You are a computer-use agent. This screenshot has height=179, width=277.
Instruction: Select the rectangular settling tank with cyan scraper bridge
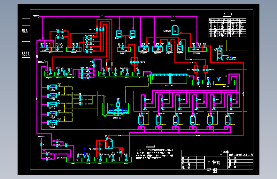(168, 79)
